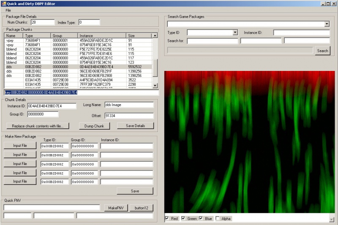Click the MakeFNV button
Screen dimensions: 338x225
[115, 208]
